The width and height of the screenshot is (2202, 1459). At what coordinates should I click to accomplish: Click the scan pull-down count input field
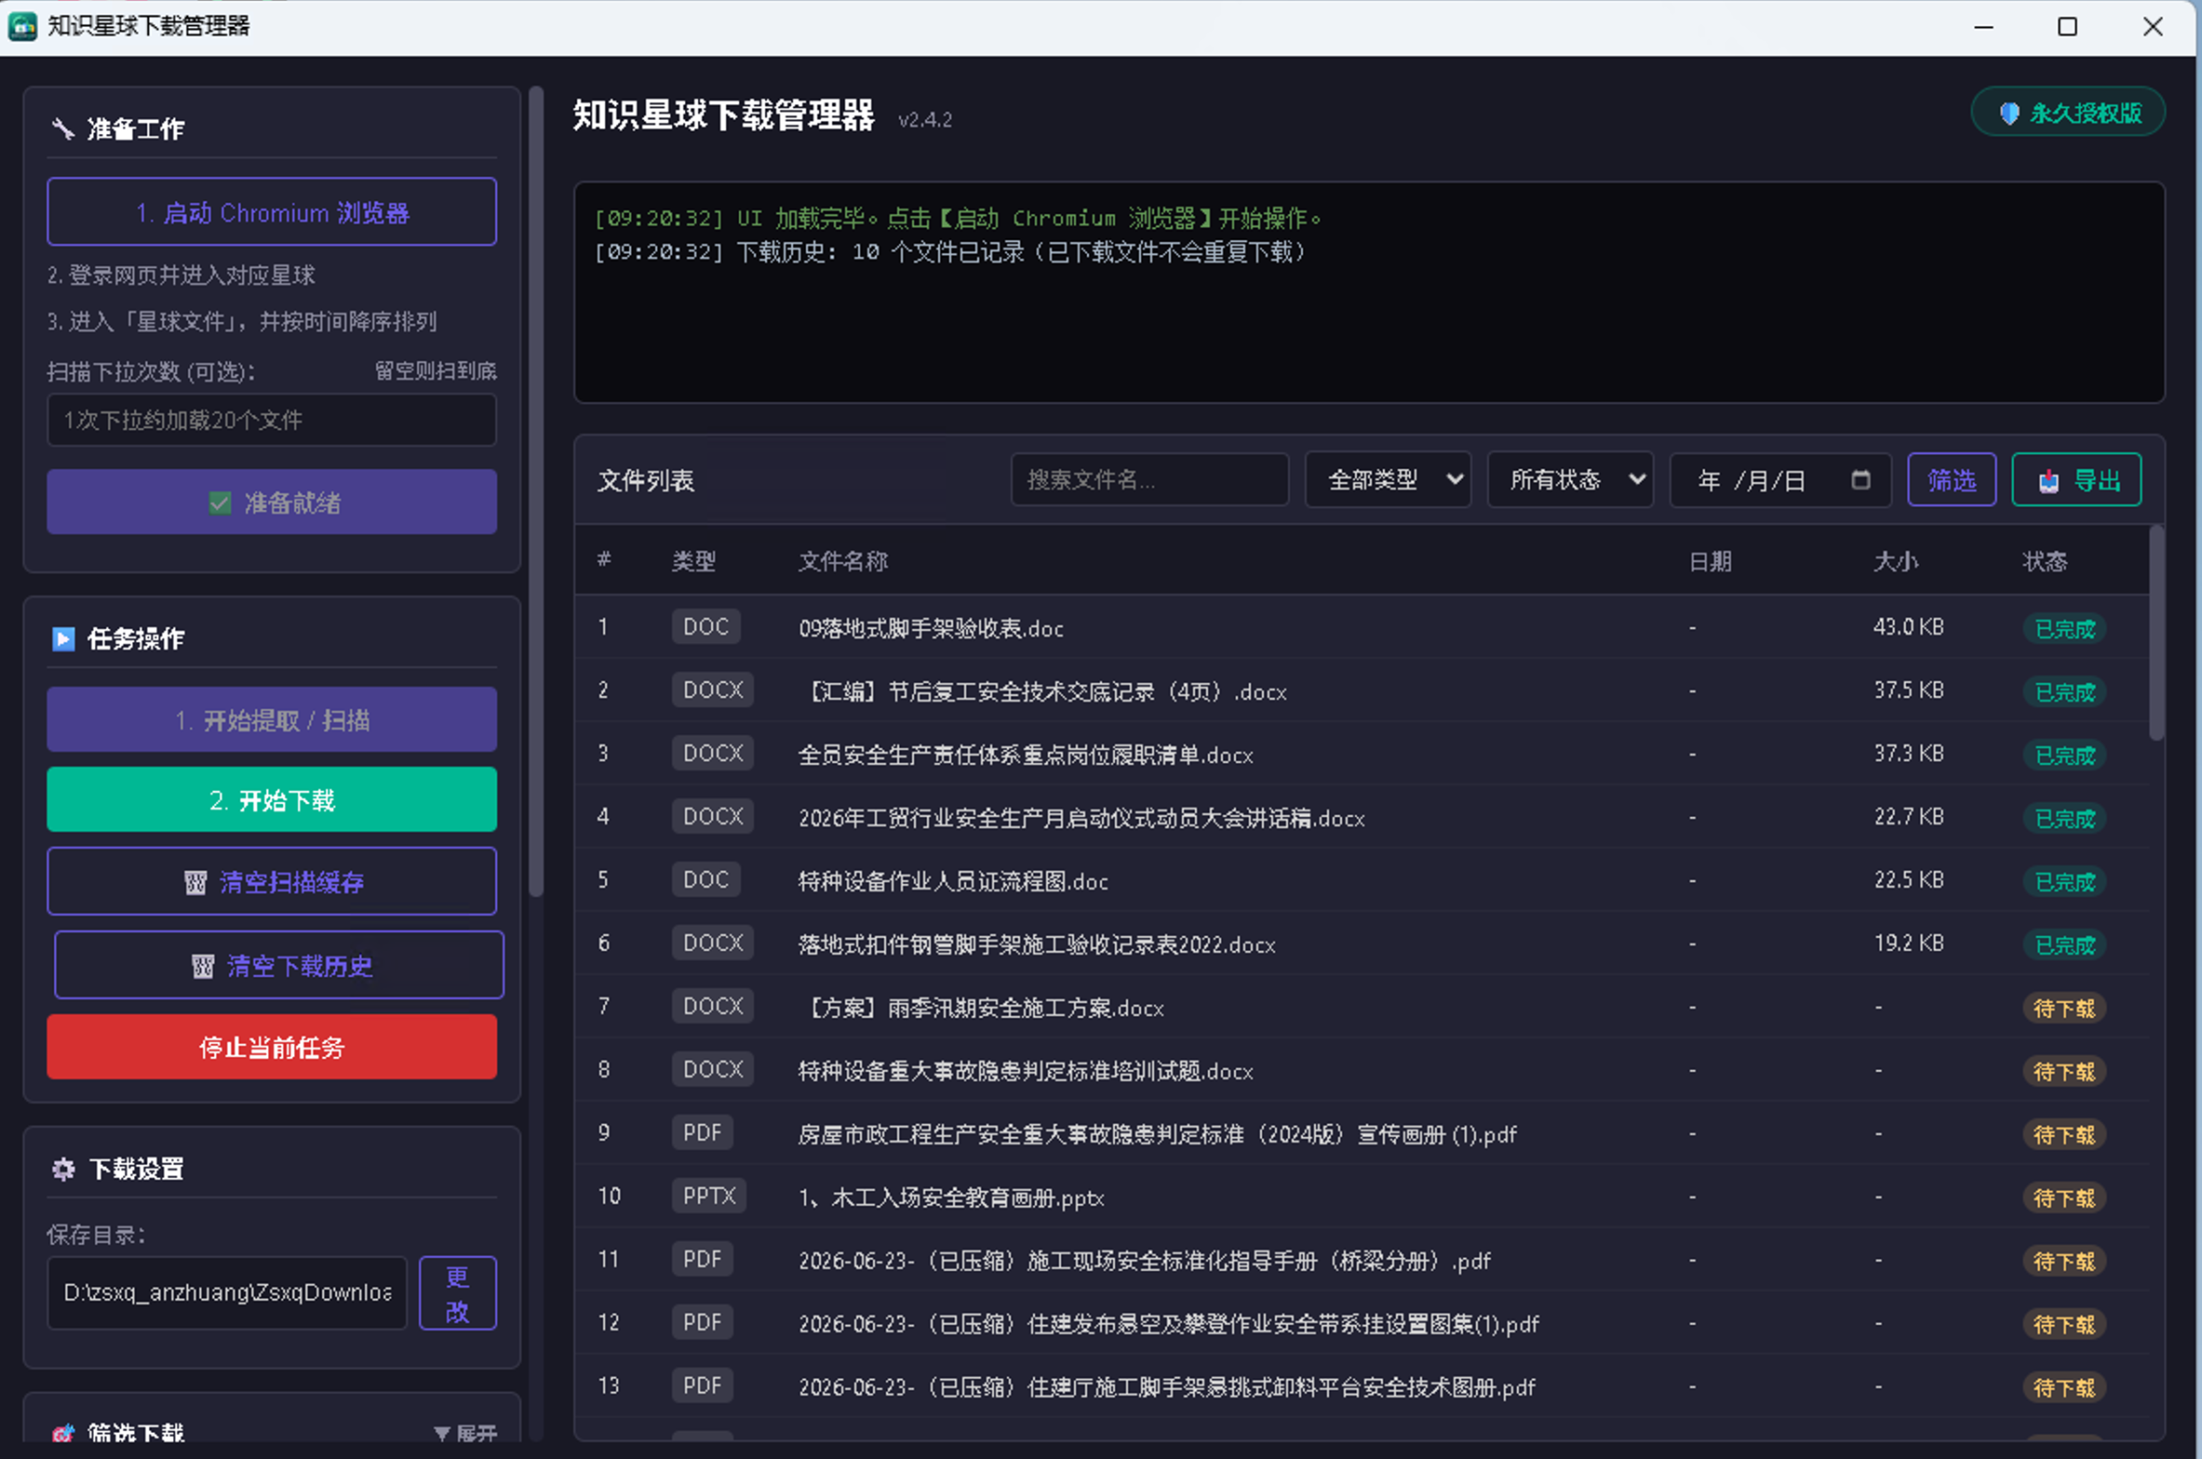(x=272, y=420)
